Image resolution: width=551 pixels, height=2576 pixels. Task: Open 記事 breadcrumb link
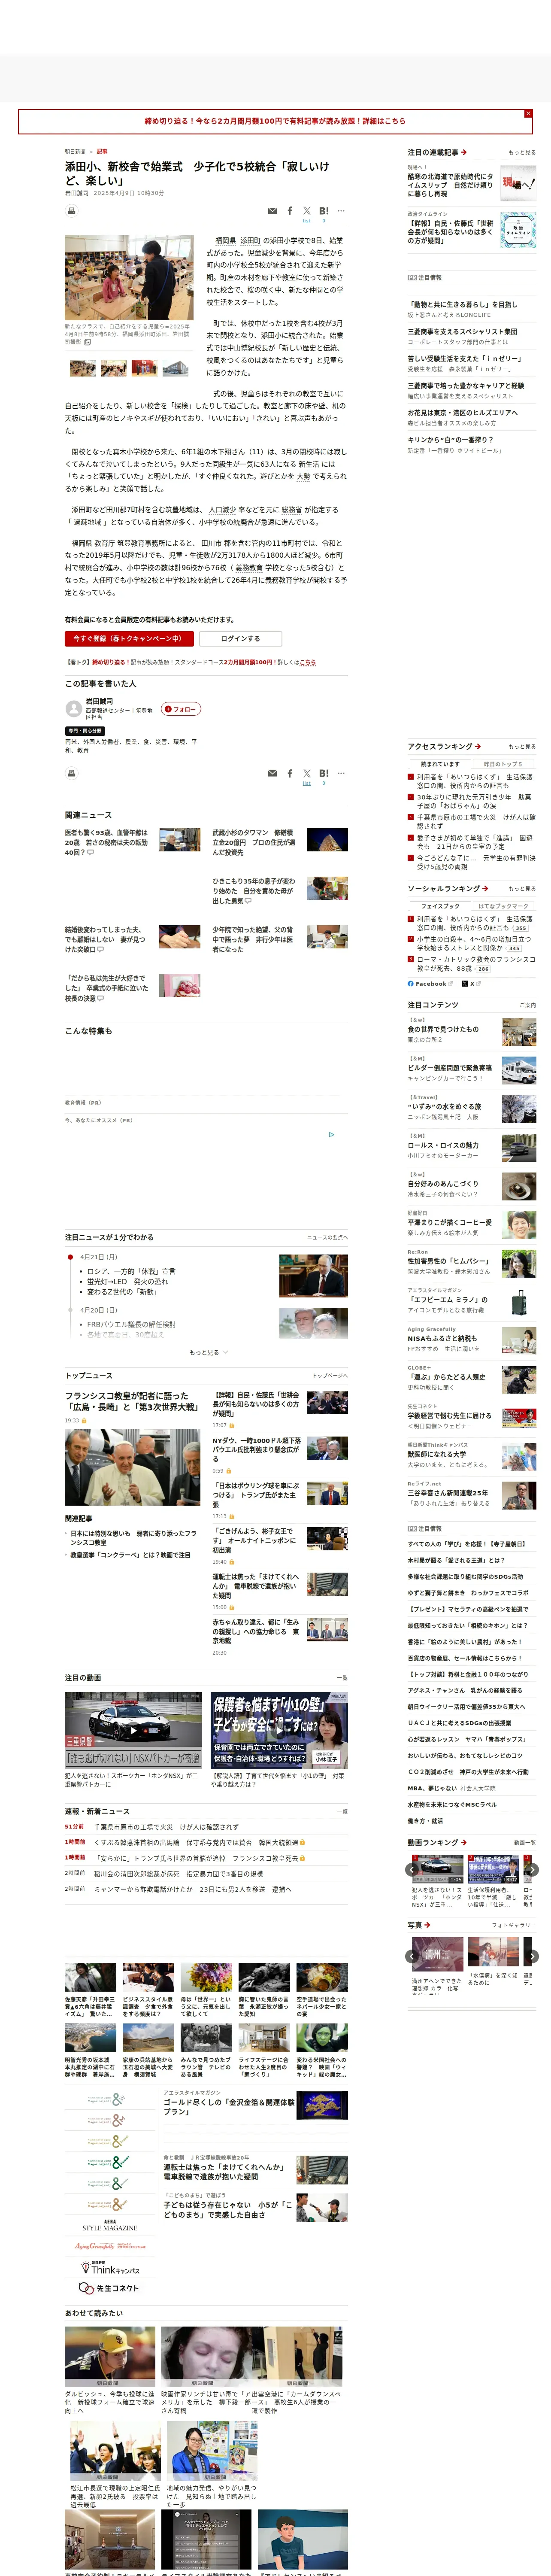coord(102,152)
